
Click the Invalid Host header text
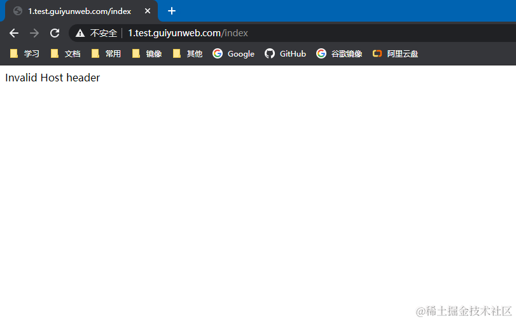click(x=52, y=78)
